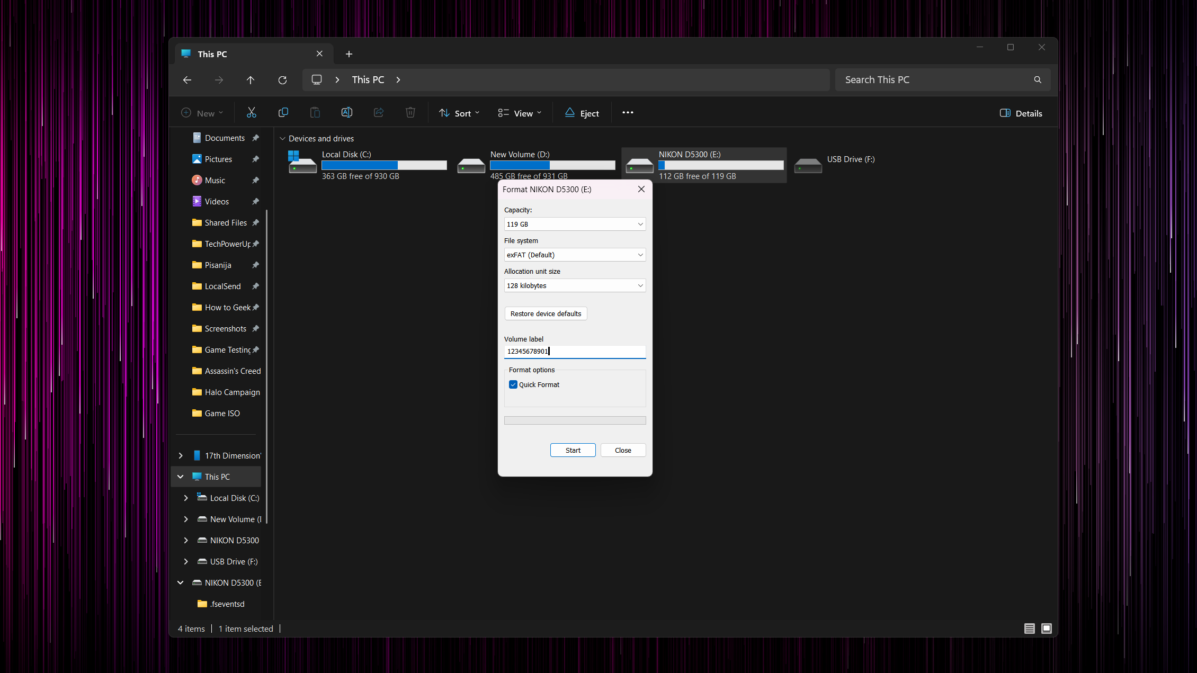Open the View dropdown menu
Viewport: 1197px width, 673px height.
(520, 113)
